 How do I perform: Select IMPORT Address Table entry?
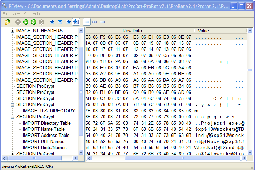[46, 135]
